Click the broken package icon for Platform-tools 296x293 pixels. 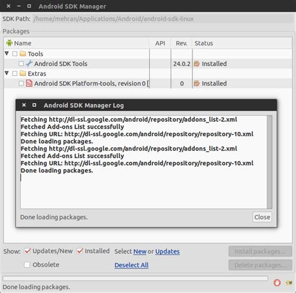29,83
